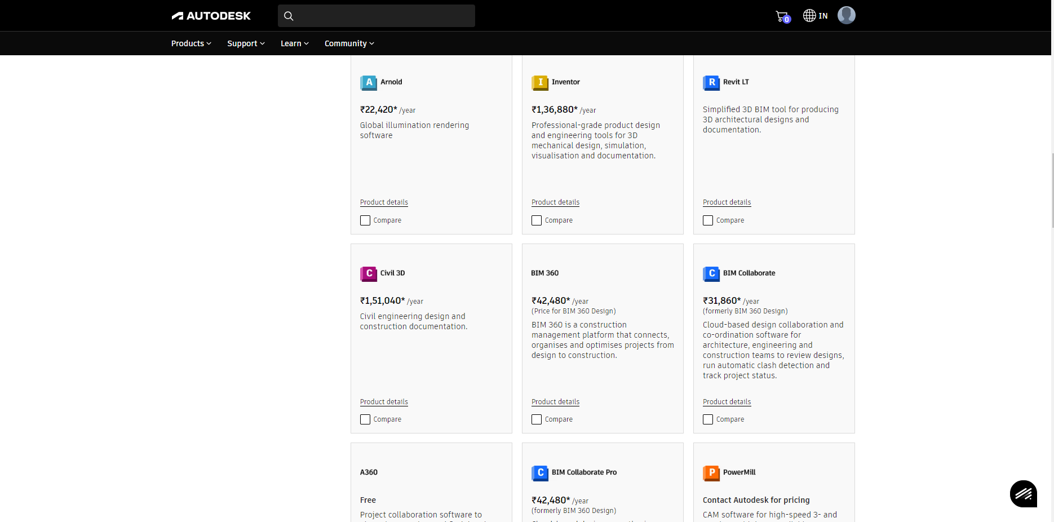Click the ₹1,51,040 Civil 3D price
The width and height of the screenshot is (1054, 522).
[383, 300]
